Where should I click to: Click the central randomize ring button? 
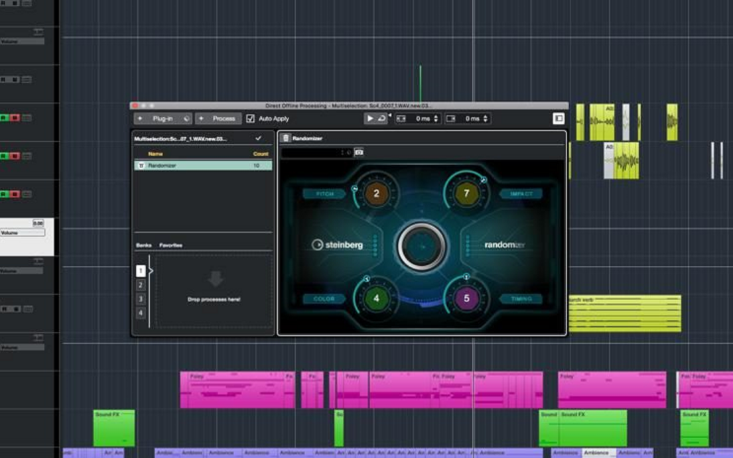(x=421, y=246)
